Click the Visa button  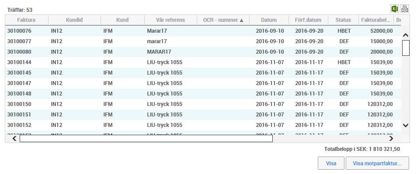pos(331,163)
